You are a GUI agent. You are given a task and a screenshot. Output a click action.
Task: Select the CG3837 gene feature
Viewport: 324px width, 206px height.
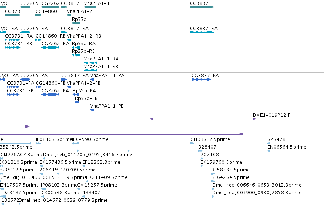tap(202, 7)
